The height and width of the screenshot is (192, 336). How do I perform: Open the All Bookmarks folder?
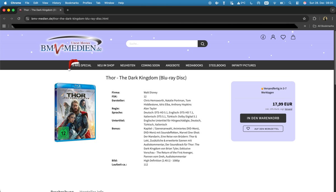click(323, 26)
